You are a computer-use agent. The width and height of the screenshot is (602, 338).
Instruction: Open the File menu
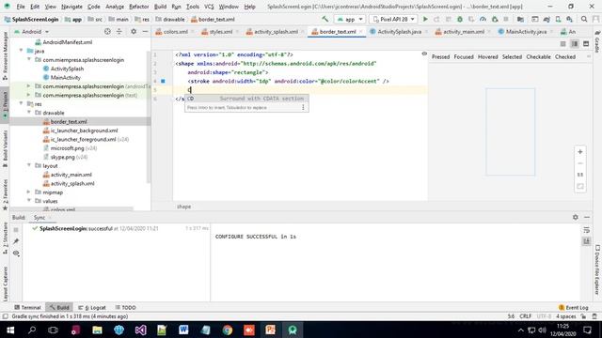click(21, 7)
